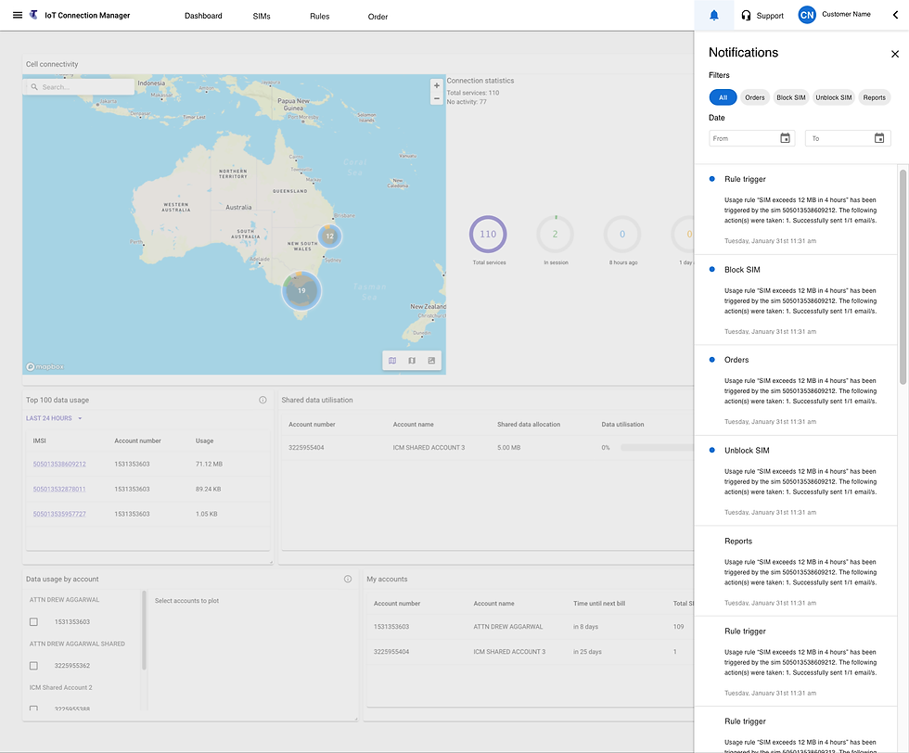Screen dimensions: 909x753
Task: Switch to satellite image map icon
Action: tap(431, 361)
